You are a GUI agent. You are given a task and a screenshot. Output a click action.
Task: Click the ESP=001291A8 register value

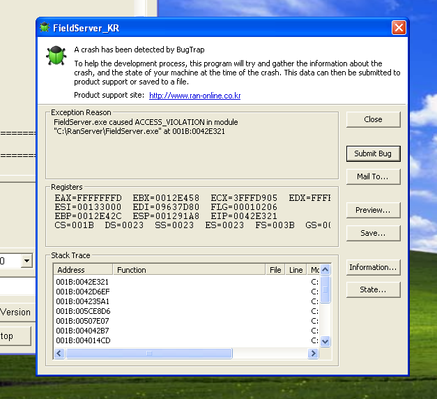click(x=166, y=216)
